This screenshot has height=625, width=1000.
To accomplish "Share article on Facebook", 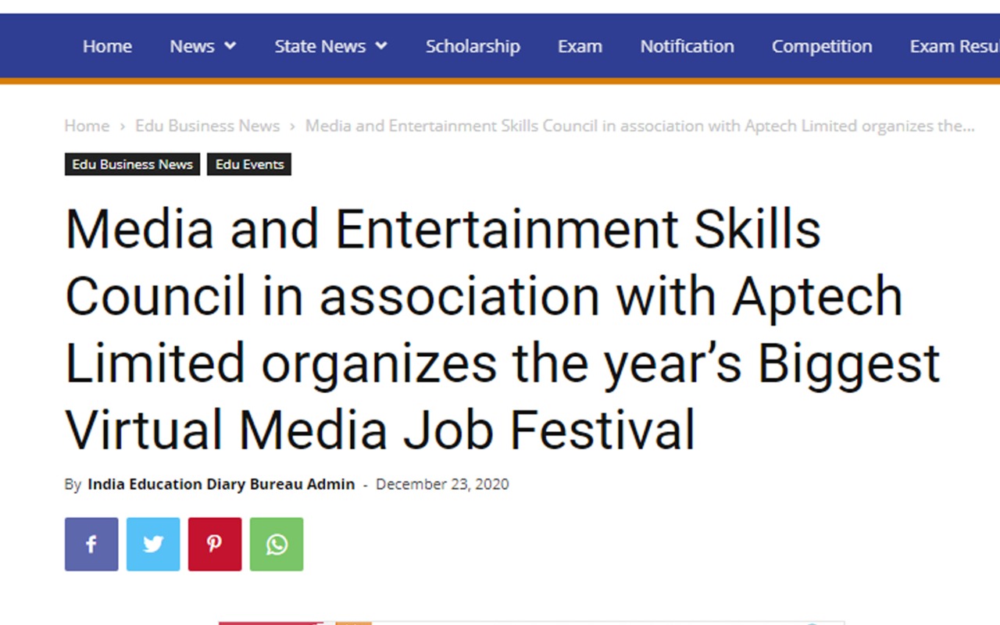I will tap(91, 544).
